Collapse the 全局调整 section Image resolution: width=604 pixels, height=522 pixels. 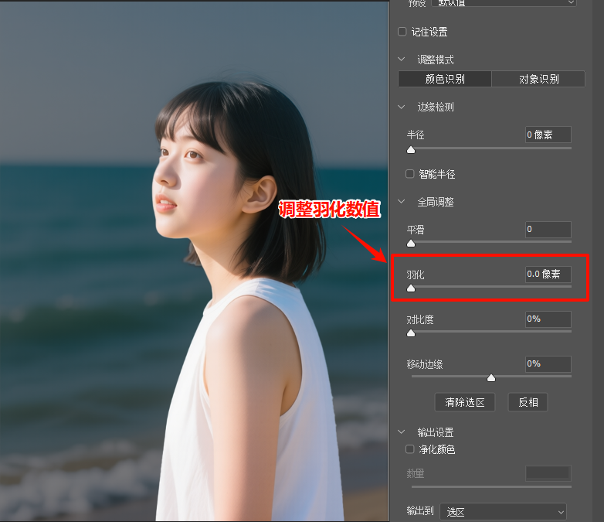(x=402, y=201)
